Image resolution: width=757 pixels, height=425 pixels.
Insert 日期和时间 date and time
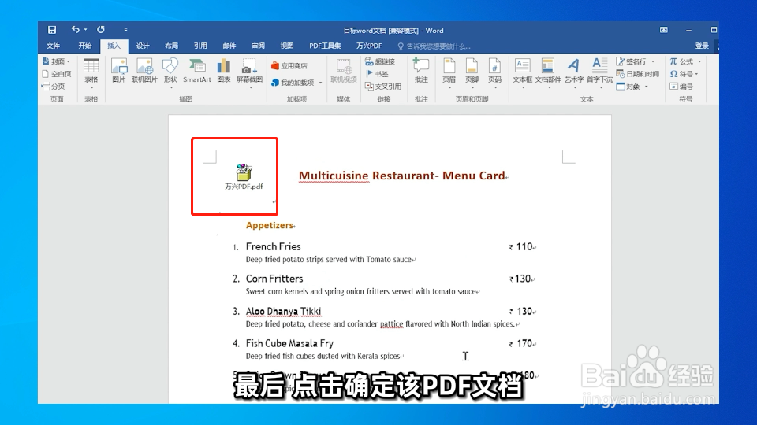click(x=638, y=74)
